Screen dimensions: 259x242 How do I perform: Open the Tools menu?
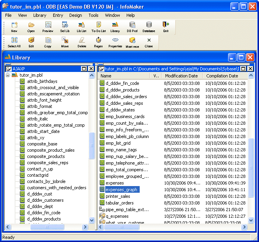pos(94,15)
